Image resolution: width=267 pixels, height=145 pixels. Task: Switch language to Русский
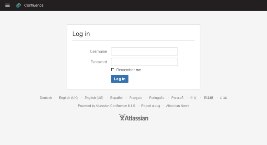(x=177, y=98)
